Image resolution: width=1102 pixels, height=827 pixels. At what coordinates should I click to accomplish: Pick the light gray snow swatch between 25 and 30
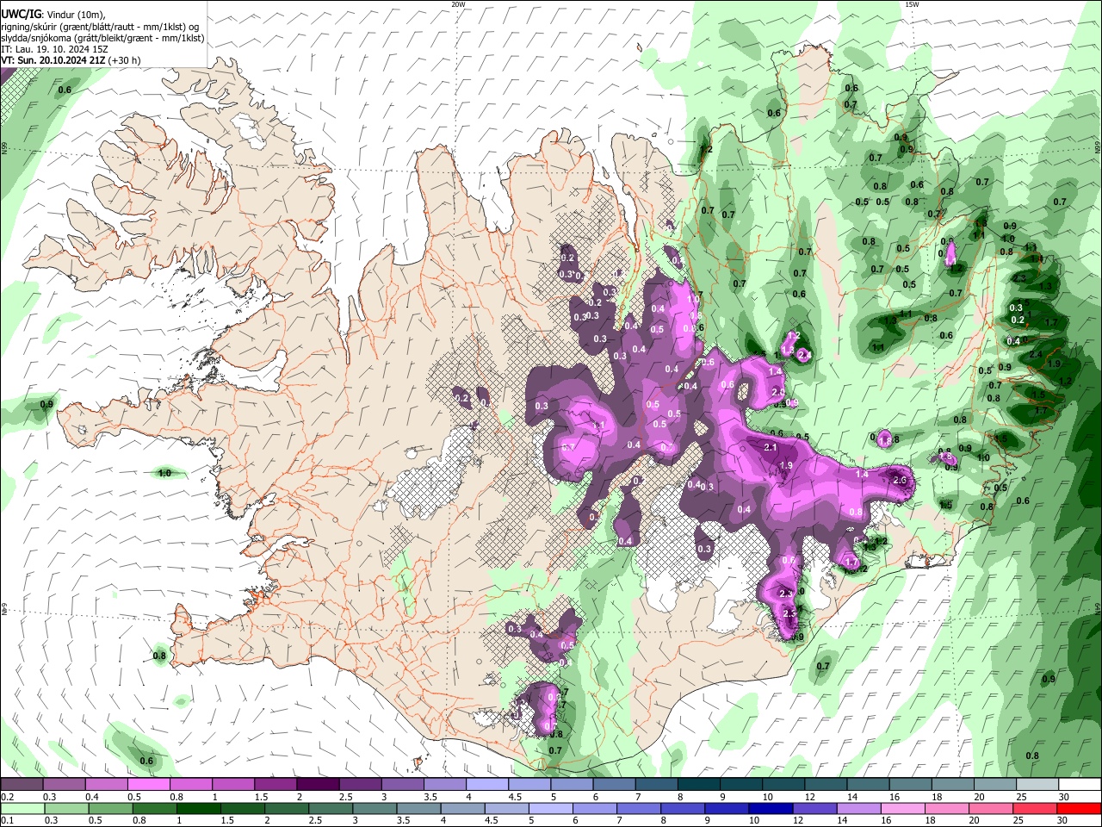coord(1038,784)
